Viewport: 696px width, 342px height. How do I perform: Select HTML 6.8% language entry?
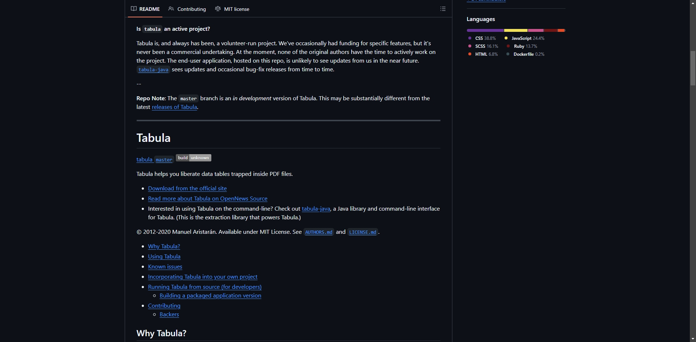click(483, 54)
